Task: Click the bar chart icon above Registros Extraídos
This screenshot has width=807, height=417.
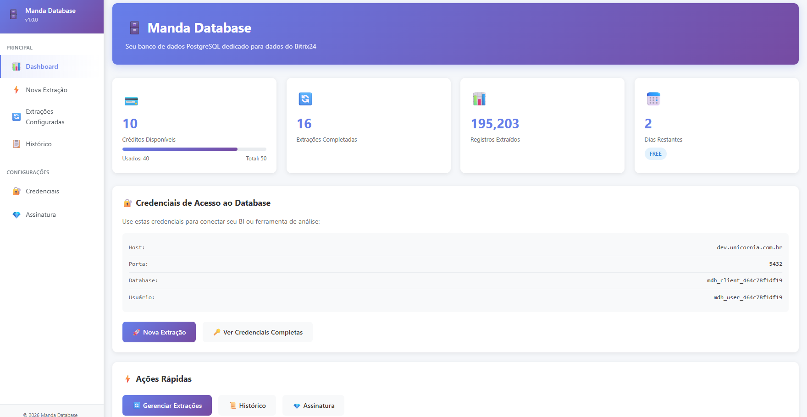Action: [x=479, y=99]
